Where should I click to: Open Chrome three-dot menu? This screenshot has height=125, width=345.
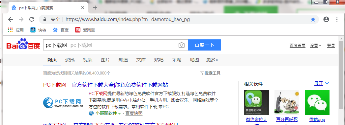pos(337,19)
